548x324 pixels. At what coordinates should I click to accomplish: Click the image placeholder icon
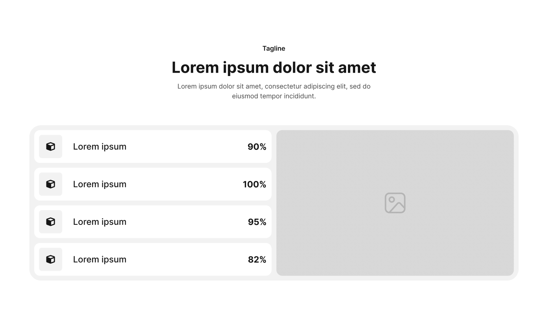coord(395,203)
